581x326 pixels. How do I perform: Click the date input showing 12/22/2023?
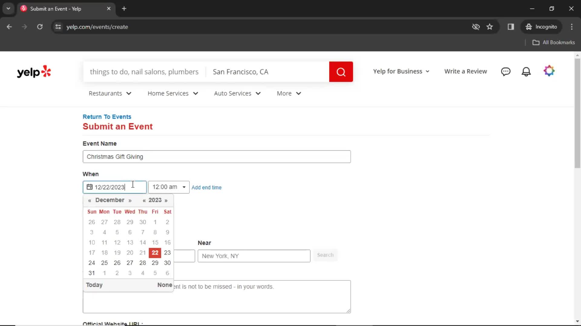(115, 187)
